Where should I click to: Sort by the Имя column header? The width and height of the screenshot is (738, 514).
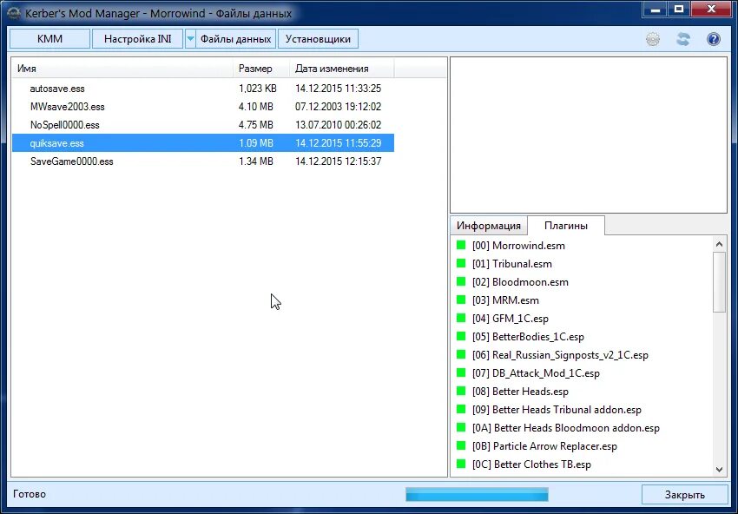[122, 69]
